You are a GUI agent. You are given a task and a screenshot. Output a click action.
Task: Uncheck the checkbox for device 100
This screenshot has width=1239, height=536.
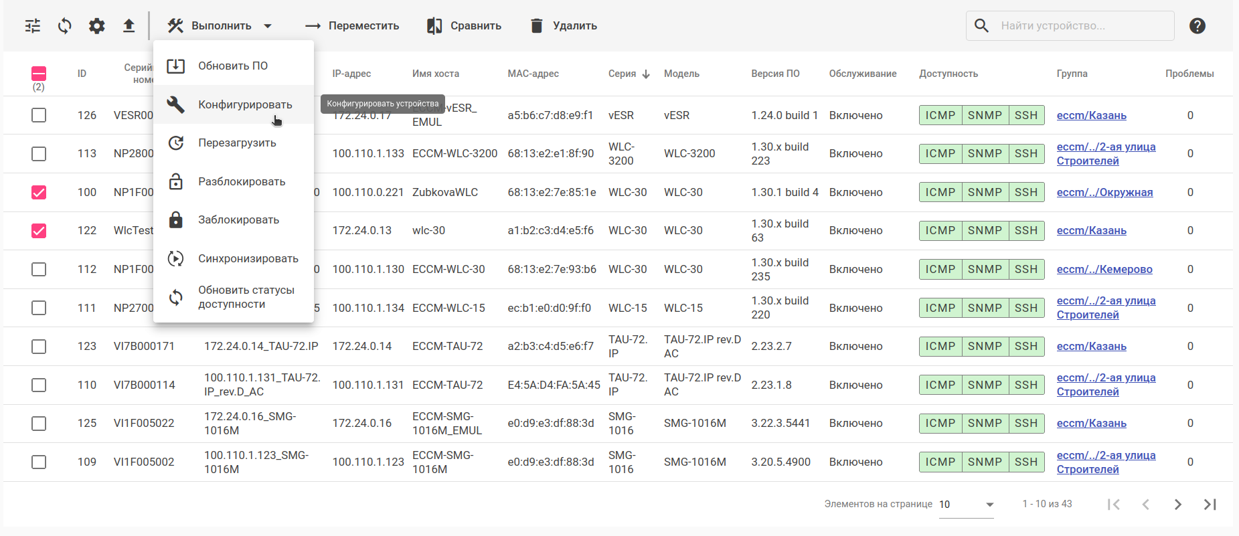pyautogui.click(x=39, y=193)
